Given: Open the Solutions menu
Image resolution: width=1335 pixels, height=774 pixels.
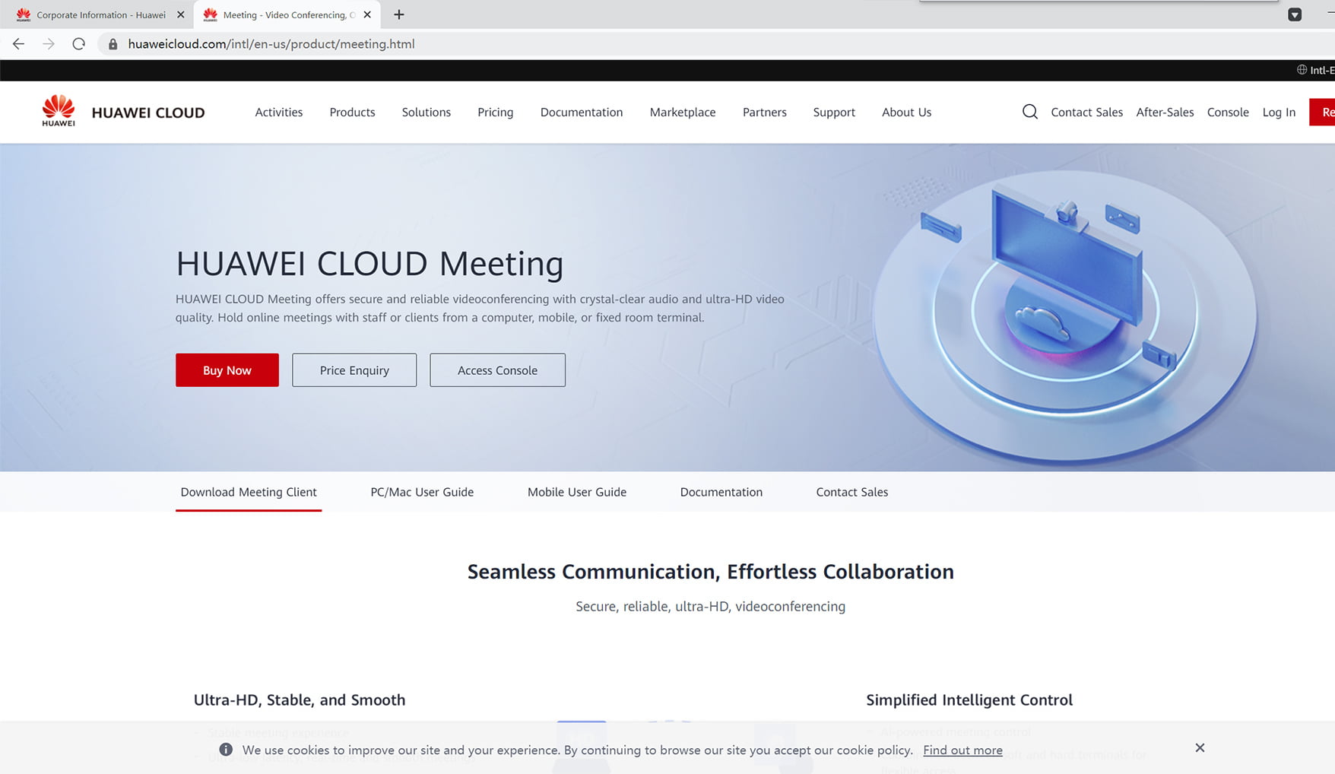Looking at the screenshot, I should tap(427, 112).
